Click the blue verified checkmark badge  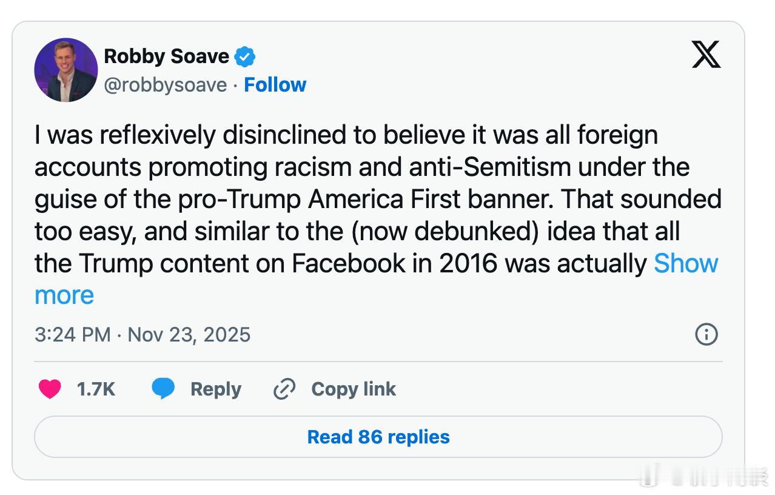(x=245, y=57)
